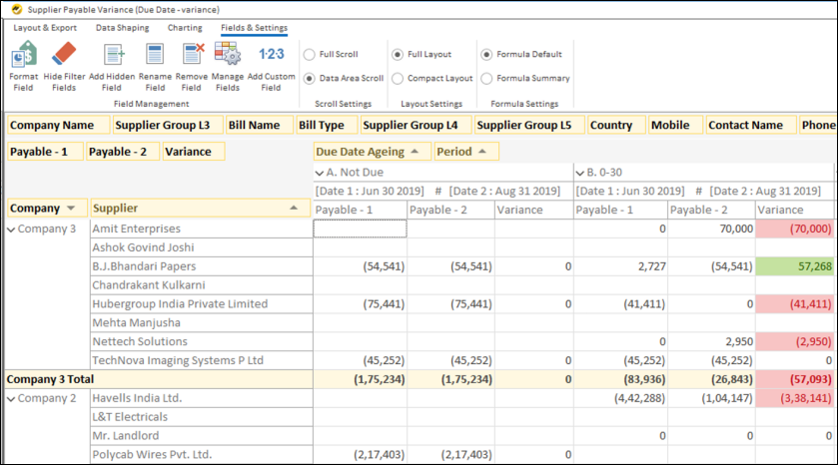Click the Rename Field icon
Image resolution: width=838 pixels, height=465 pixels.
coord(156,54)
